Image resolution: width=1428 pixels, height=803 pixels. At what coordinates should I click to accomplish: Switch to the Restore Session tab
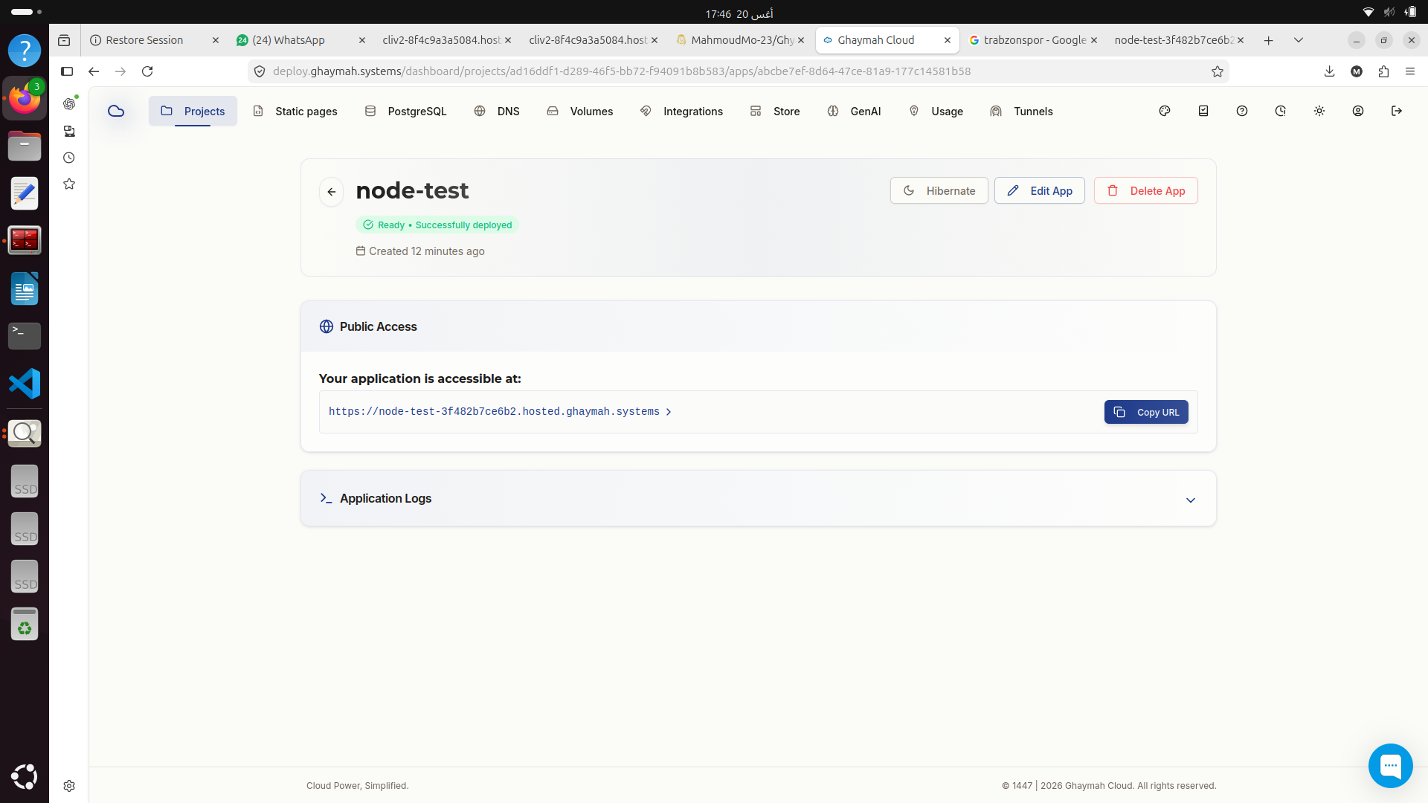click(154, 40)
